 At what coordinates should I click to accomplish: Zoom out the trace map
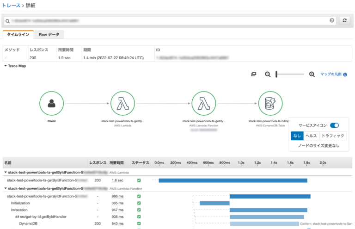tap(268, 74)
